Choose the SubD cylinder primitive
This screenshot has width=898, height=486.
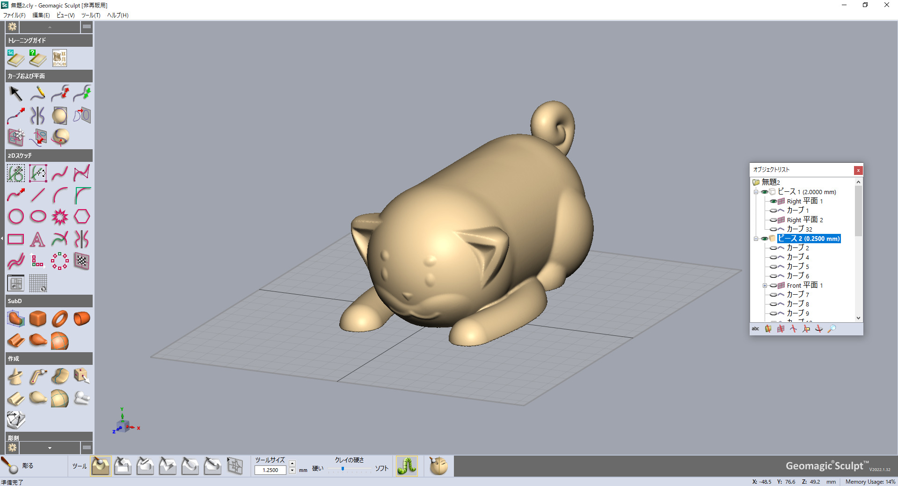click(x=82, y=319)
